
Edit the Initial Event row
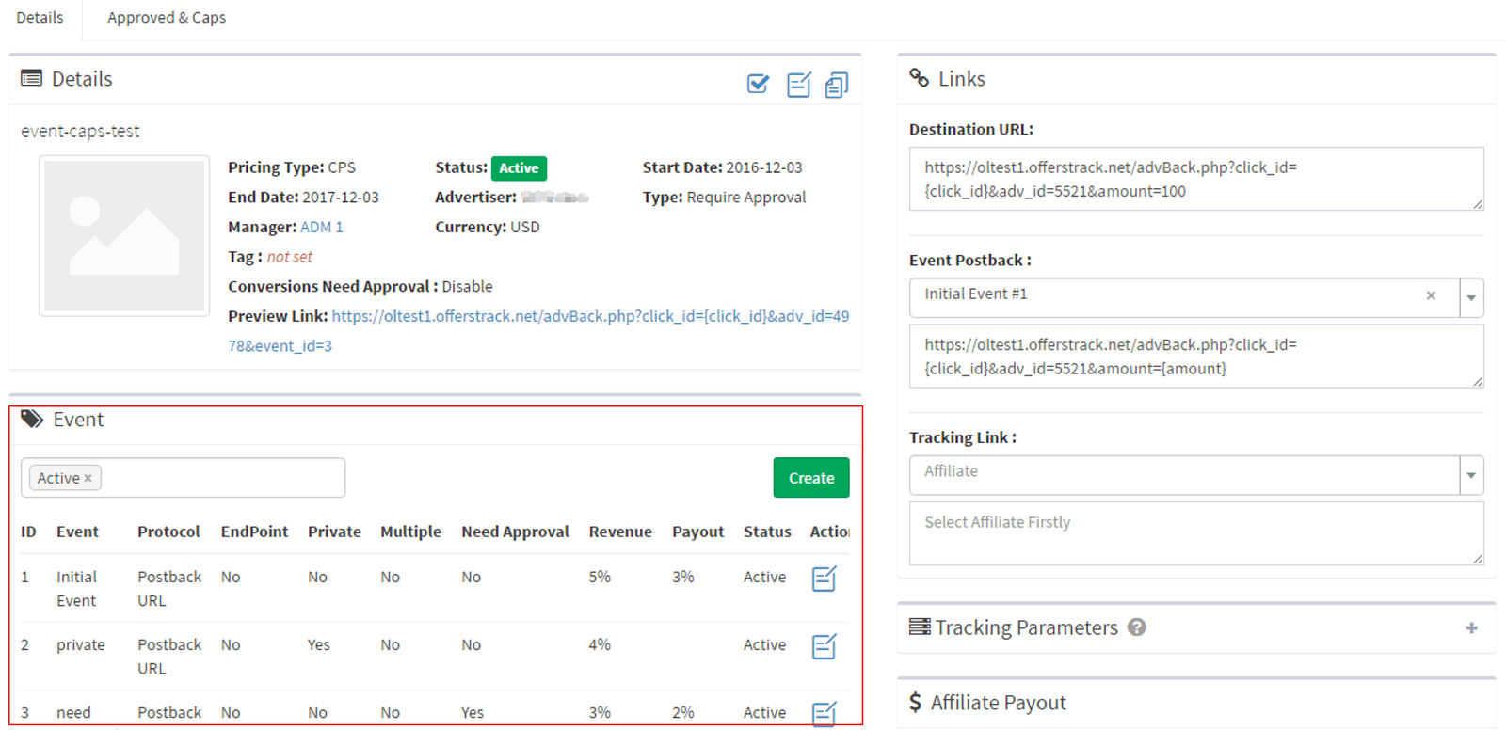[x=824, y=579]
